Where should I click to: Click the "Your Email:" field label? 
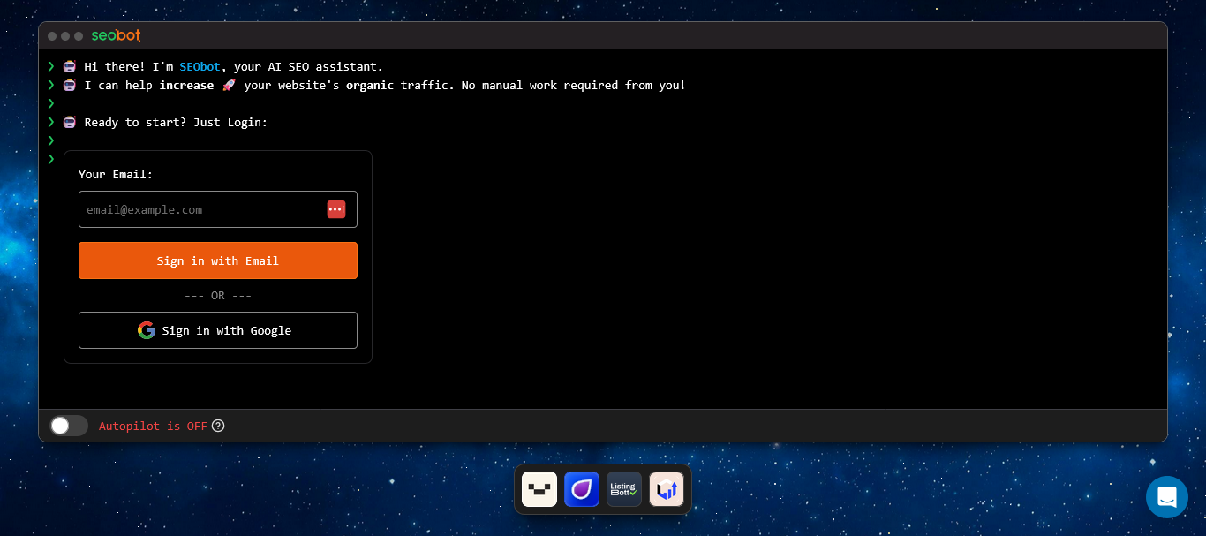coord(116,174)
